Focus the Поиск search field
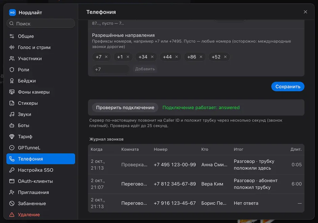Viewport: 318px width, 223px height. (41, 24)
